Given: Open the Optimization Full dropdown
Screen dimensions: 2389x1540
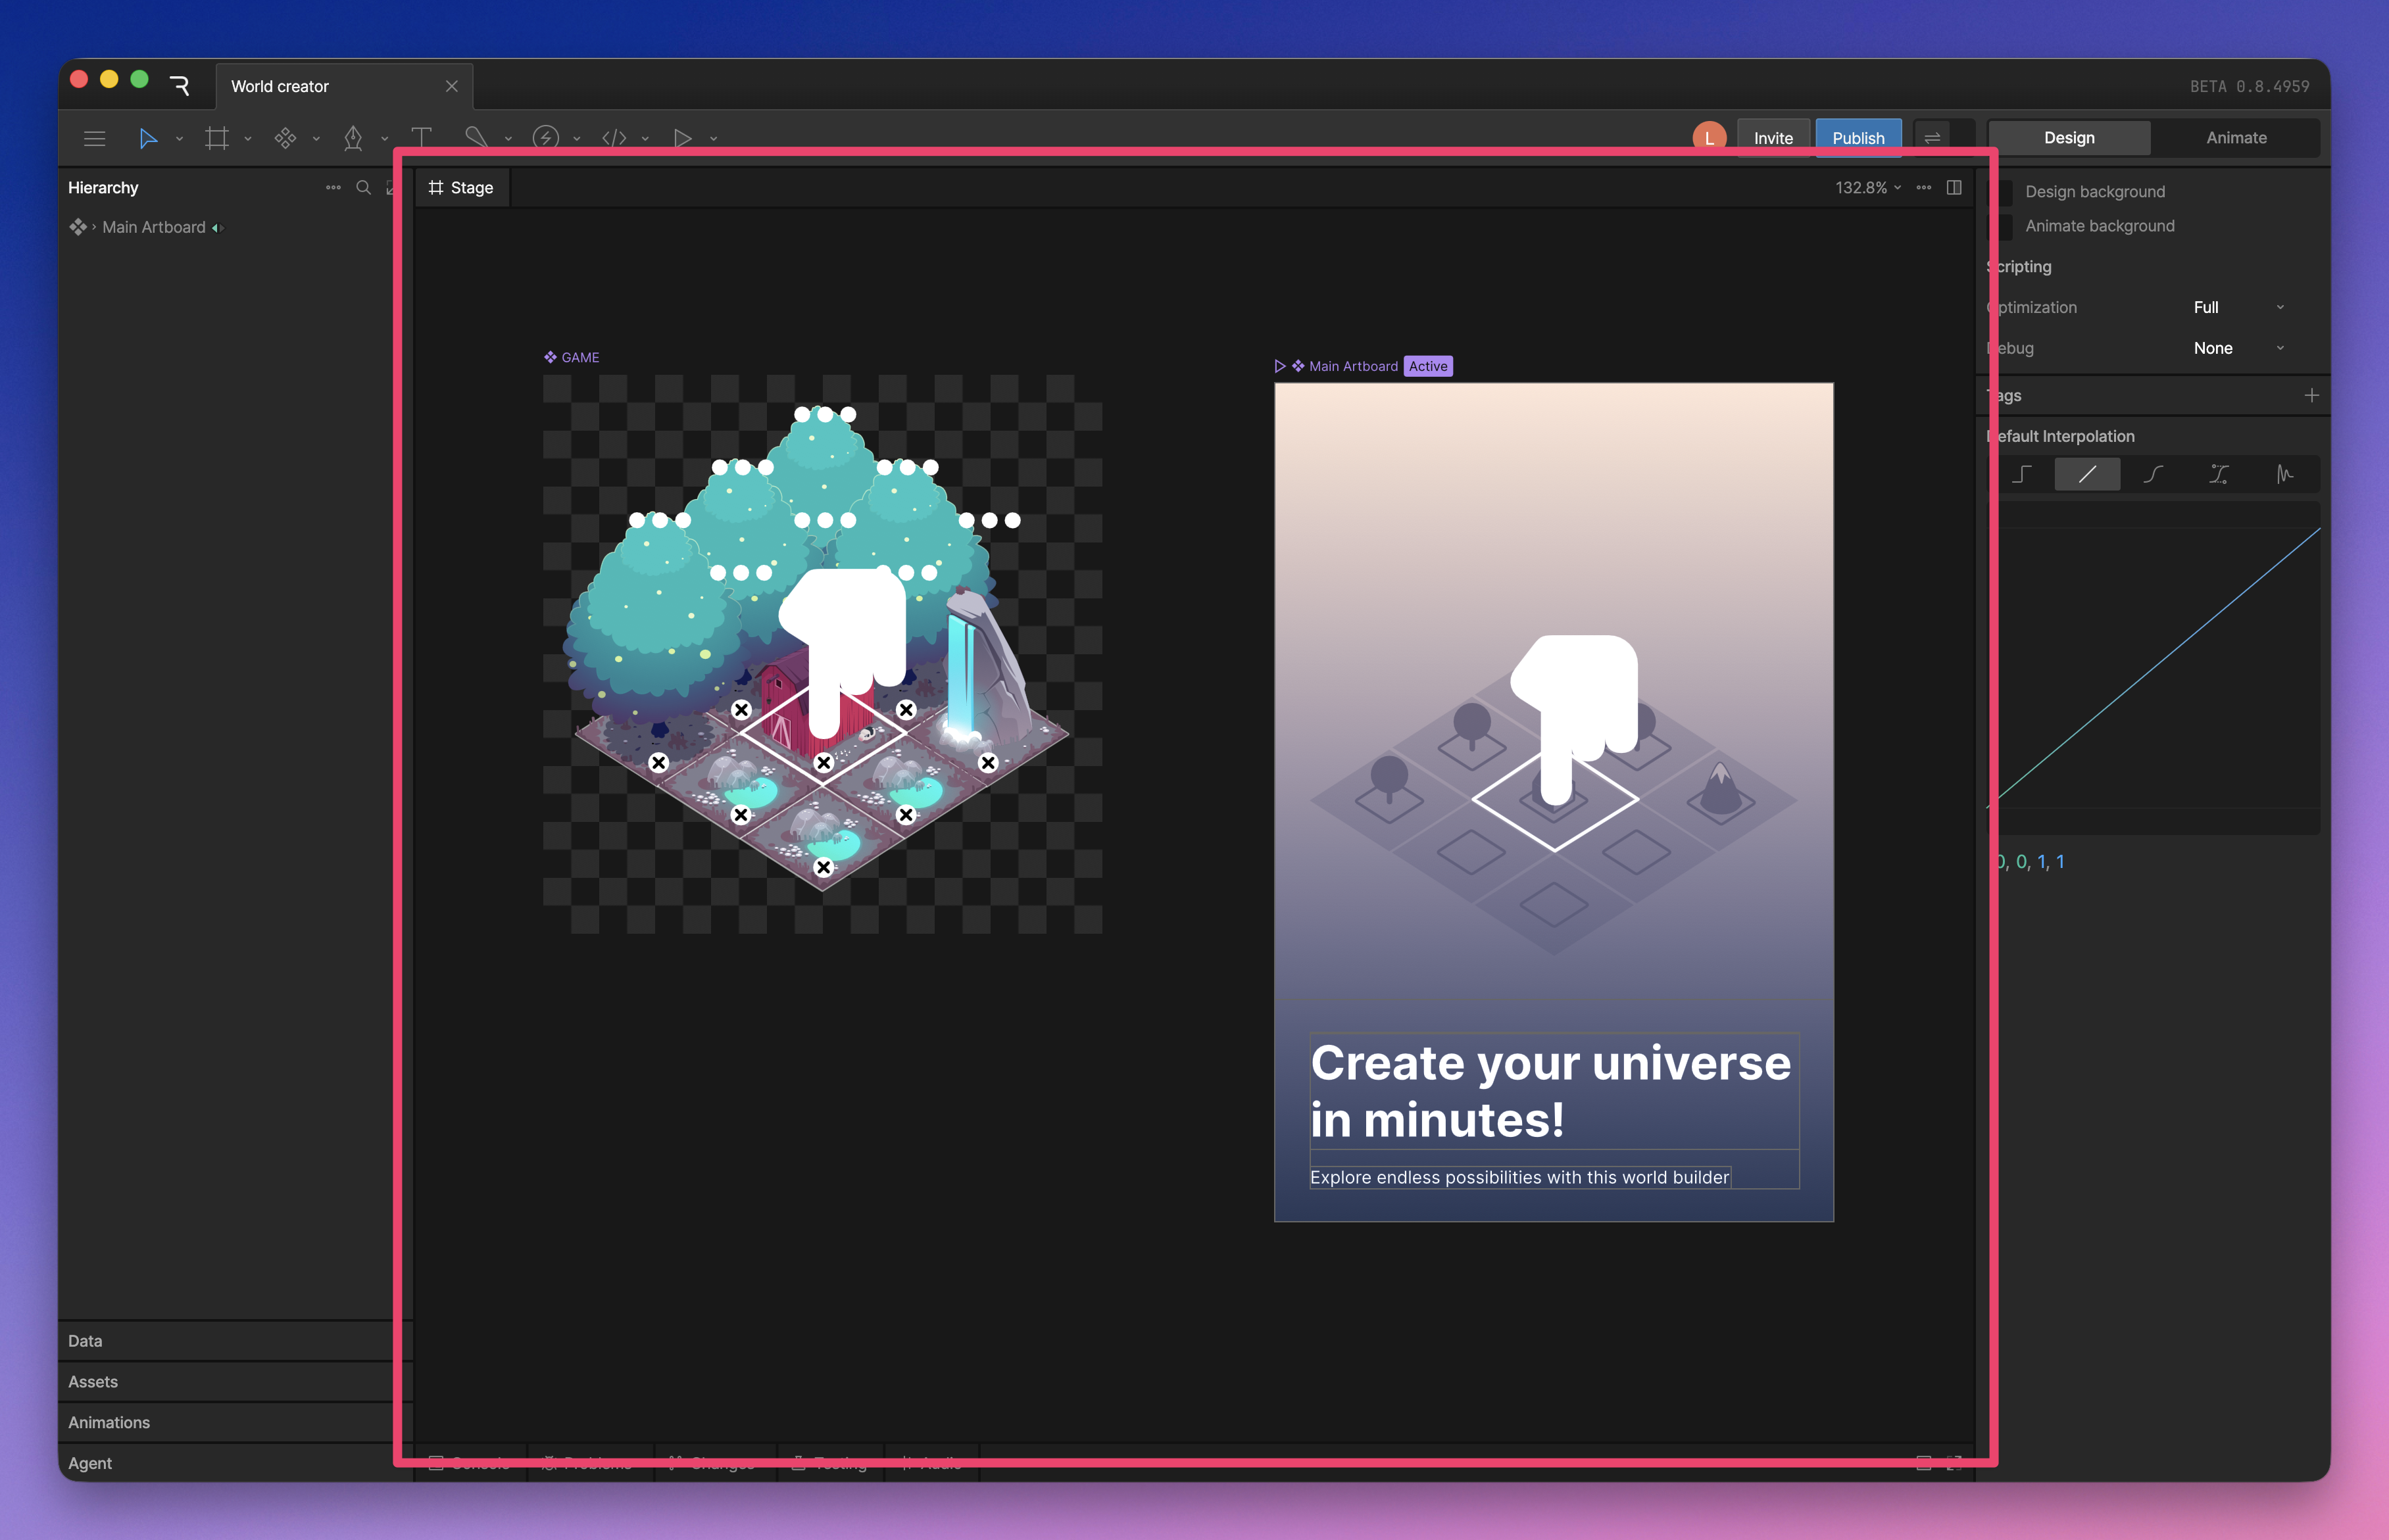Looking at the screenshot, I should pos(2238,307).
